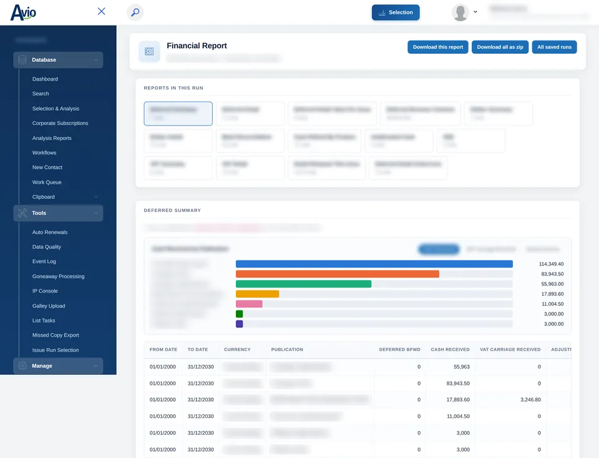Click the pink 11,004.50 bar

coord(249,304)
